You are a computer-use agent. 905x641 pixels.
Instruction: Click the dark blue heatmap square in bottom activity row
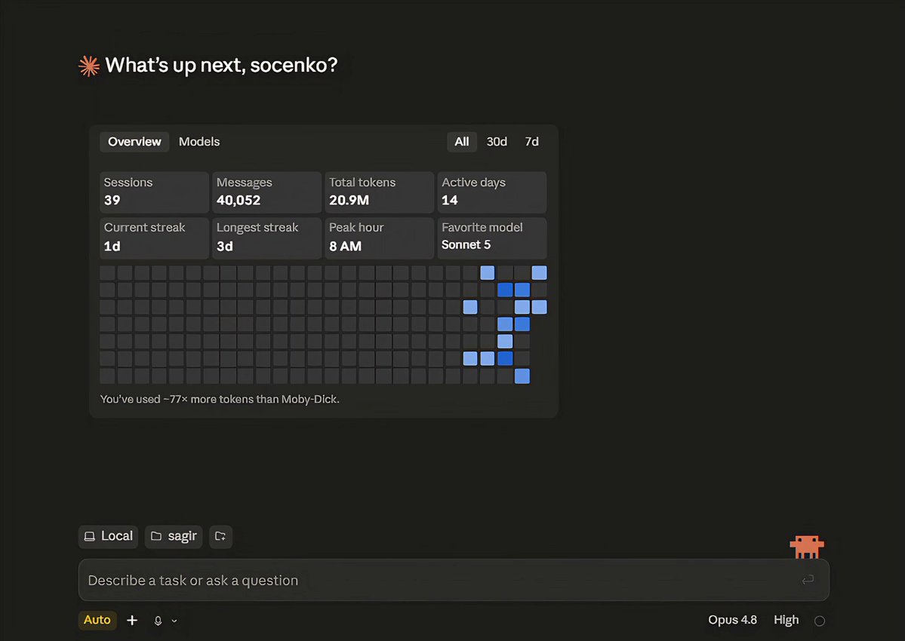505,358
